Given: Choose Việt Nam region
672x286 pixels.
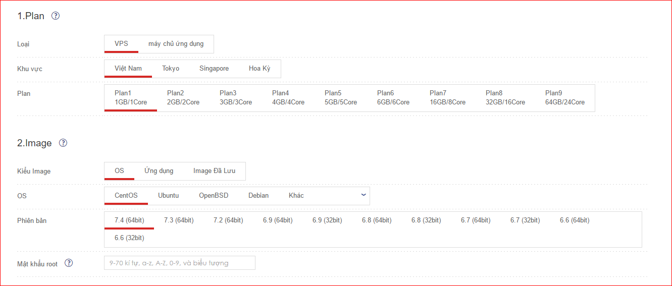Looking at the screenshot, I should tap(128, 69).
